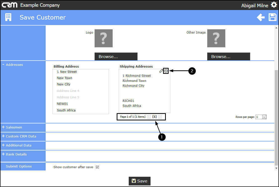
Task: Select page [1] in pager
Action: (x=155, y=117)
